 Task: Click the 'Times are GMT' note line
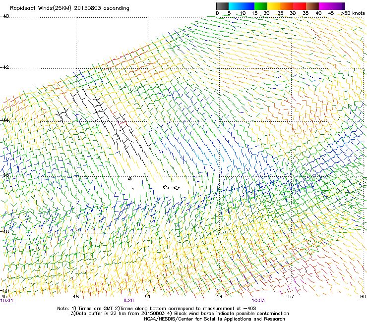pyautogui.click(x=157, y=309)
